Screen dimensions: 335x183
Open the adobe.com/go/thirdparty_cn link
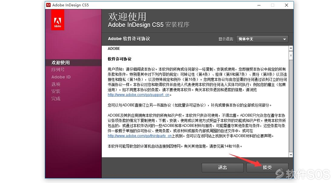(140, 136)
